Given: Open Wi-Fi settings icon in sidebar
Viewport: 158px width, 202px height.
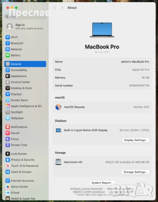Looking at the screenshot, I should 8,37.
